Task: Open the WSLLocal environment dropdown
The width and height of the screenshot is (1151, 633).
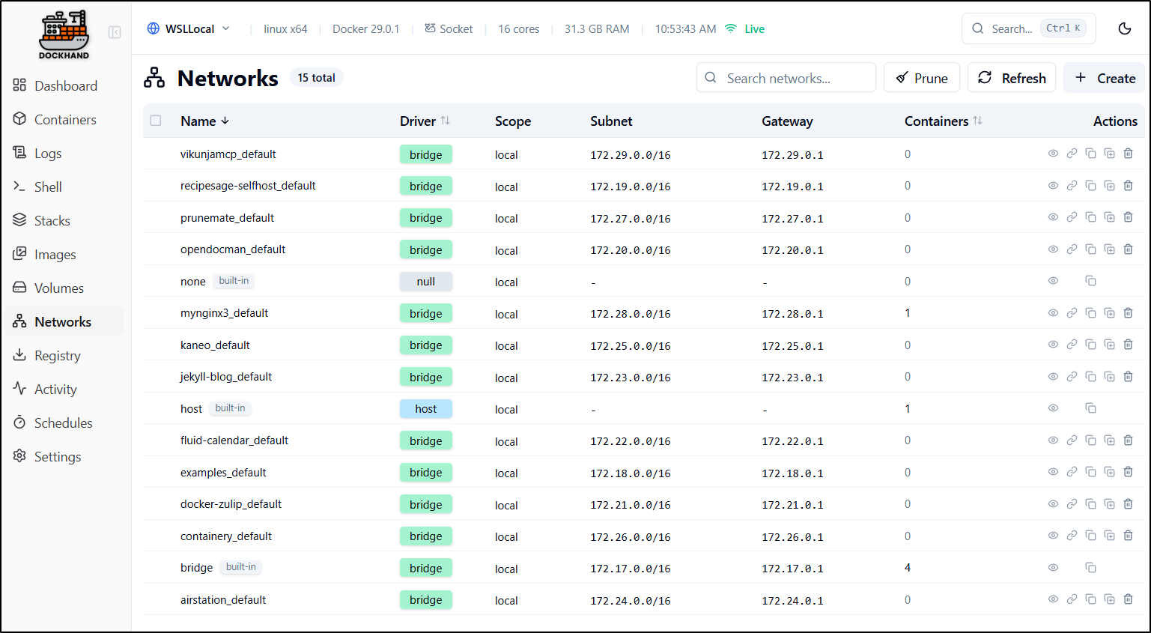Action: click(x=189, y=28)
